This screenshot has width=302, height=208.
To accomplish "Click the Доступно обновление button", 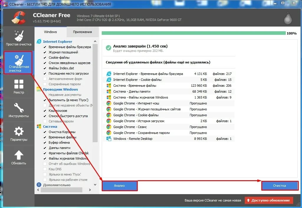I will click(269, 200).
